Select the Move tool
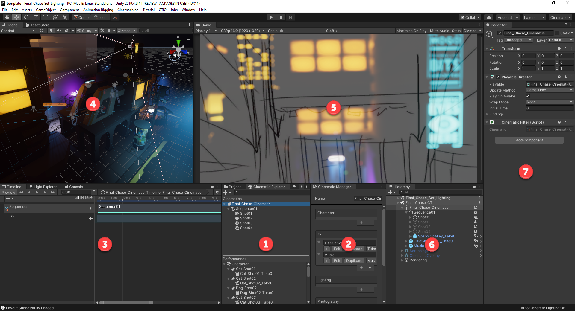Image resolution: width=575 pixels, height=311 pixels. [x=17, y=17]
